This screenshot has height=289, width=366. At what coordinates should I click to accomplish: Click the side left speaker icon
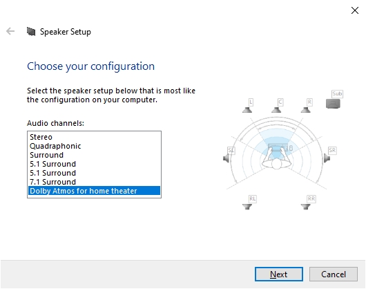(x=227, y=158)
